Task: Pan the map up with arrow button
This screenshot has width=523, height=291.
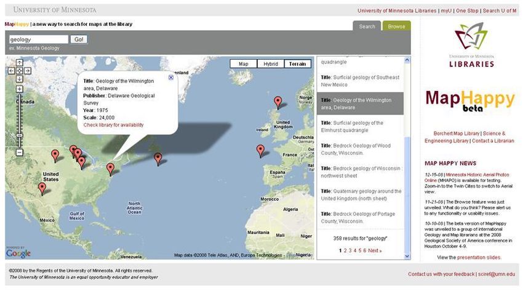Action: pos(19,63)
